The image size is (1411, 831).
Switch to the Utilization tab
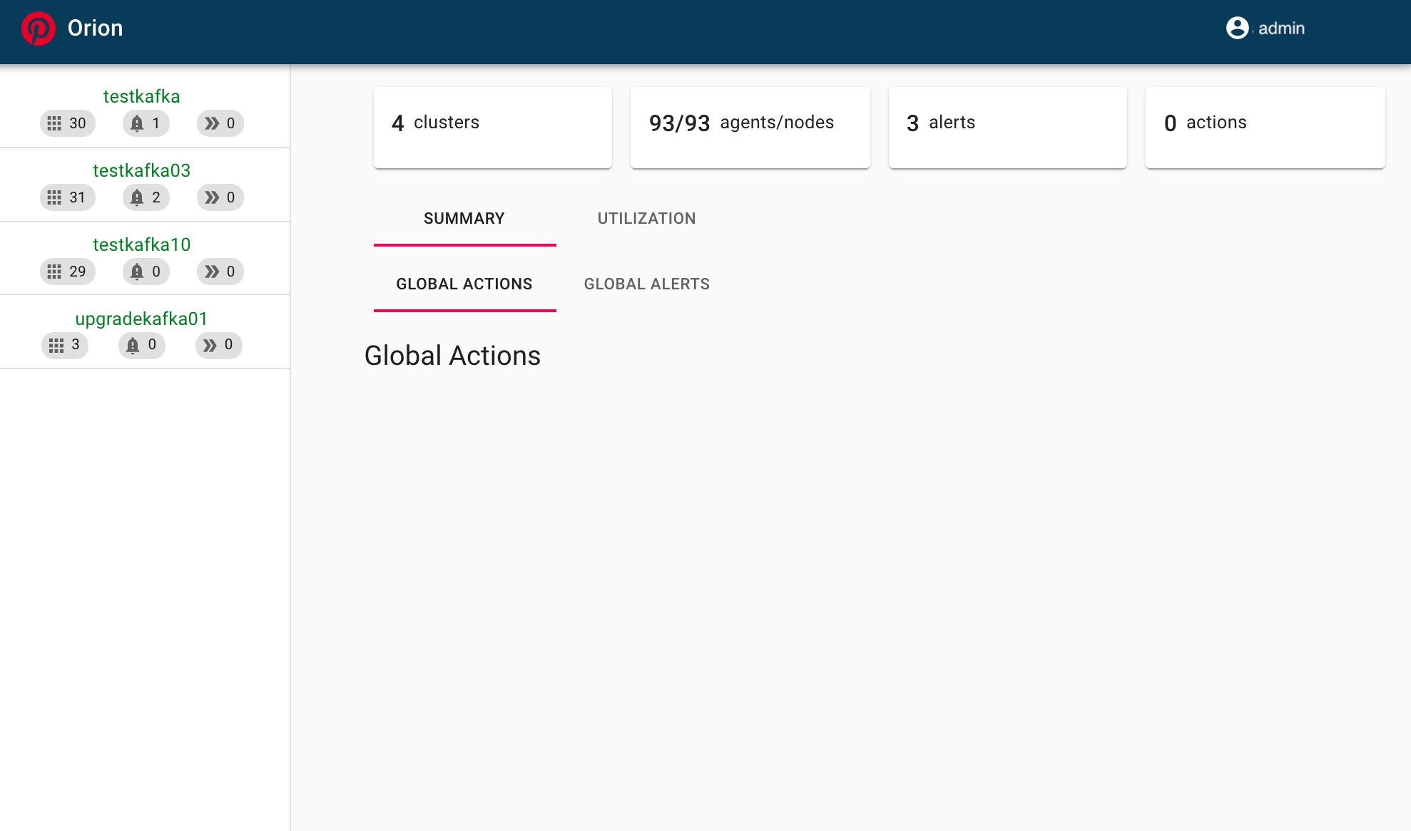pyautogui.click(x=647, y=219)
